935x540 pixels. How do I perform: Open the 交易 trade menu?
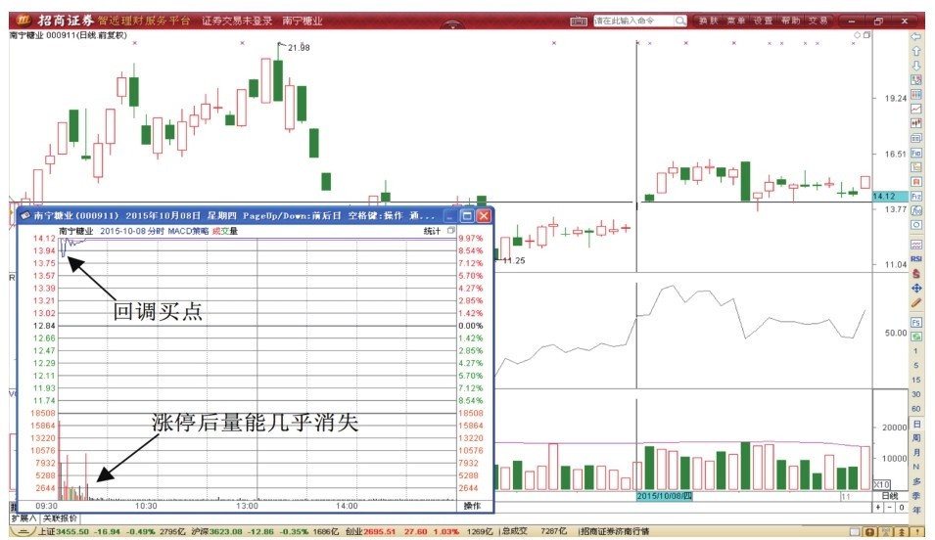(818, 21)
